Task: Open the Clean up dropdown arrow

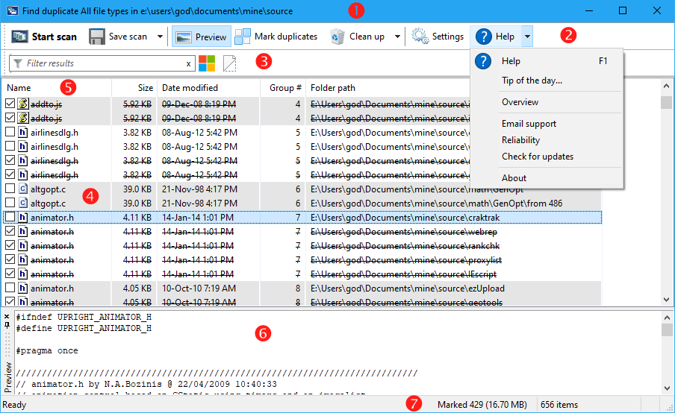Action: pos(397,37)
